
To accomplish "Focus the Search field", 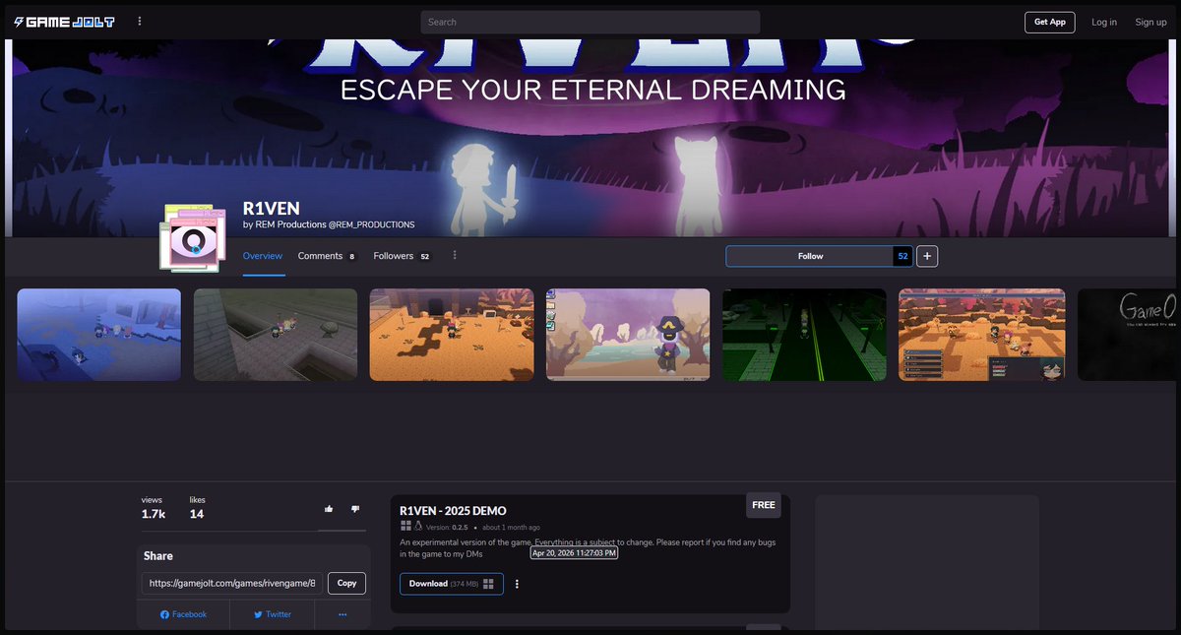I will pos(590,22).
